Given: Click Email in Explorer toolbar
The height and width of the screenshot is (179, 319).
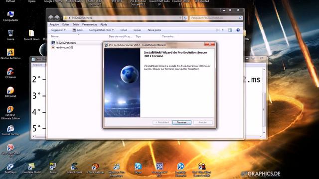Looking at the screenshot, I should (x=124, y=30).
